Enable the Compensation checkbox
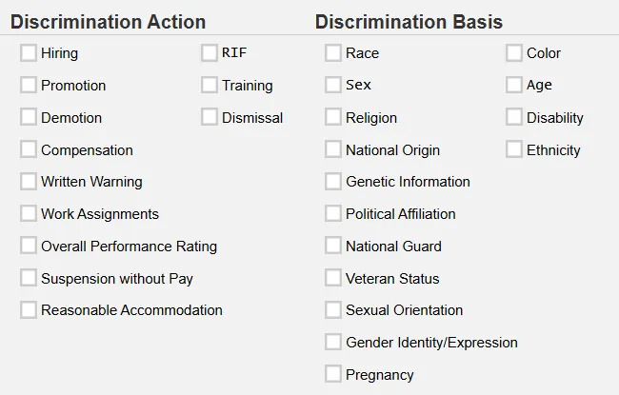This screenshot has width=619, height=395. point(29,149)
